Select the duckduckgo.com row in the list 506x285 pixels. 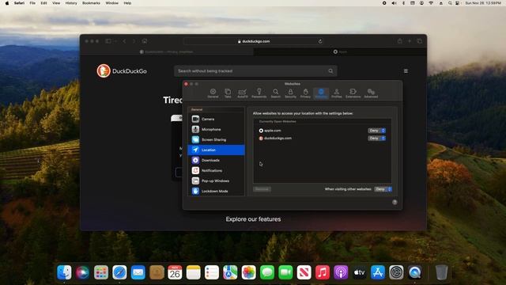click(x=322, y=139)
